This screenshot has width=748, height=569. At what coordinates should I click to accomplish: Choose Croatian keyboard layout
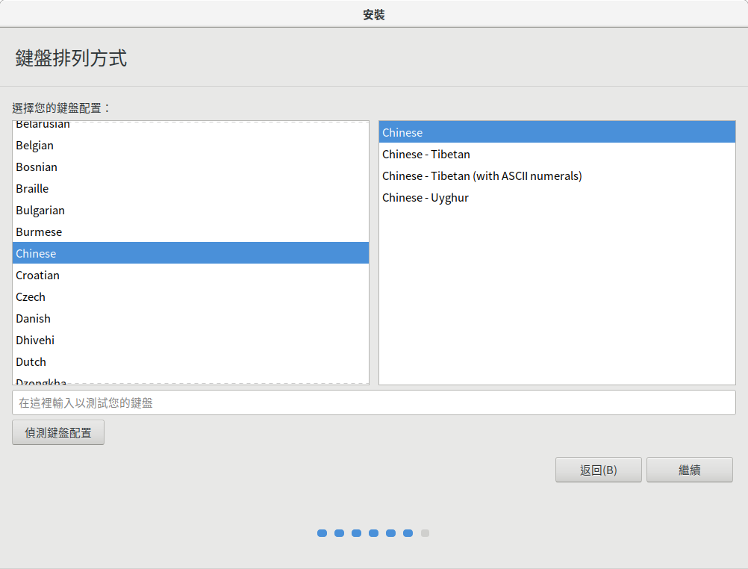pyautogui.click(x=37, y=276)
